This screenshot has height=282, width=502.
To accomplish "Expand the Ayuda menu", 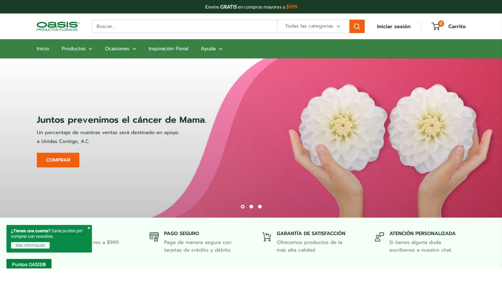I will (212, 49).
